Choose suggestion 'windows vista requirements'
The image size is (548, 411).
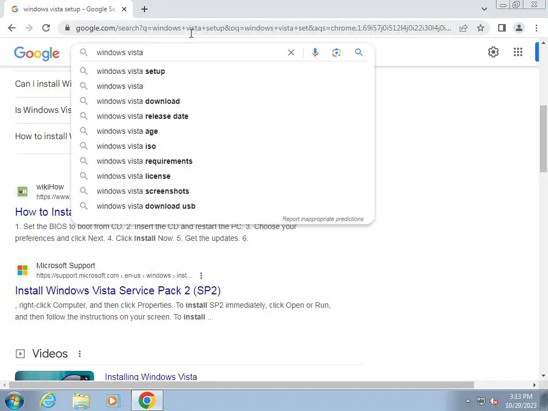(x=223, y=162)
